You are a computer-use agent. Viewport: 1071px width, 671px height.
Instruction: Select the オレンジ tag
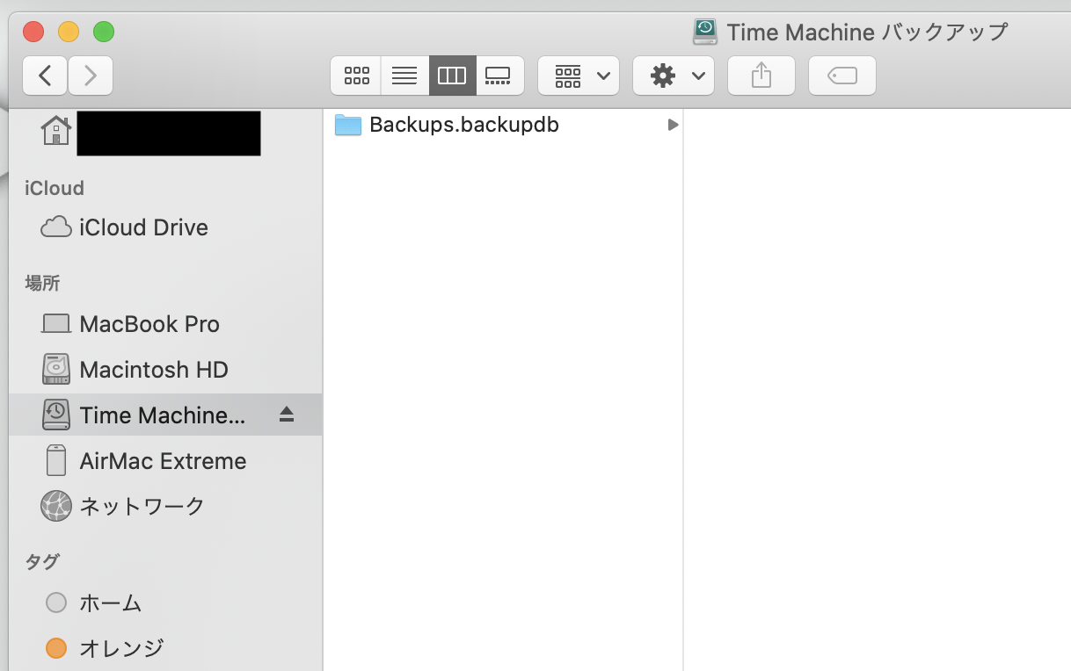point(165,649)
